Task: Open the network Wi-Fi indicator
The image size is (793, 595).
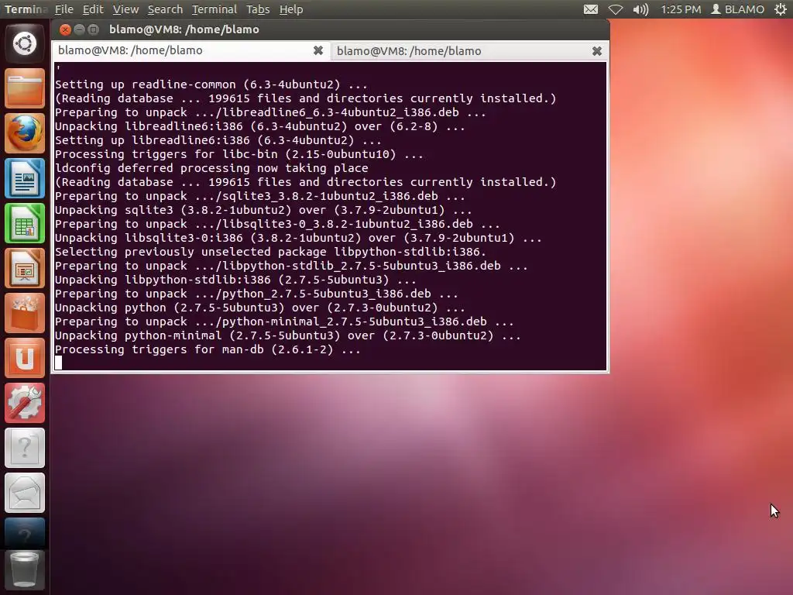Action: (616, 9)
